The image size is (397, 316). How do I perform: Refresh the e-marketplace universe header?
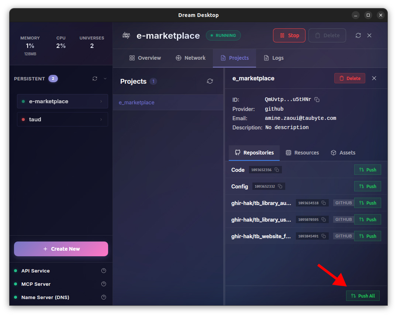click(x=358, y=35)
